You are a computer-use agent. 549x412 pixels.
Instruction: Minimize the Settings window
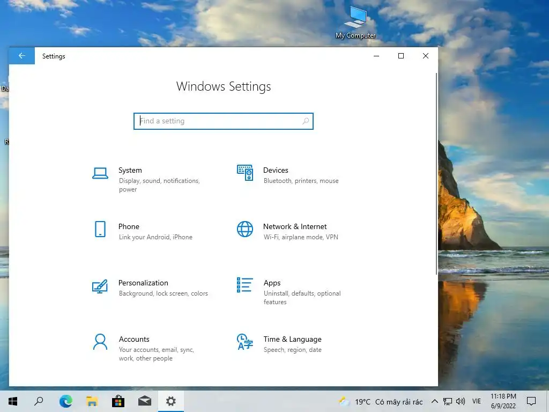point(376,56)
